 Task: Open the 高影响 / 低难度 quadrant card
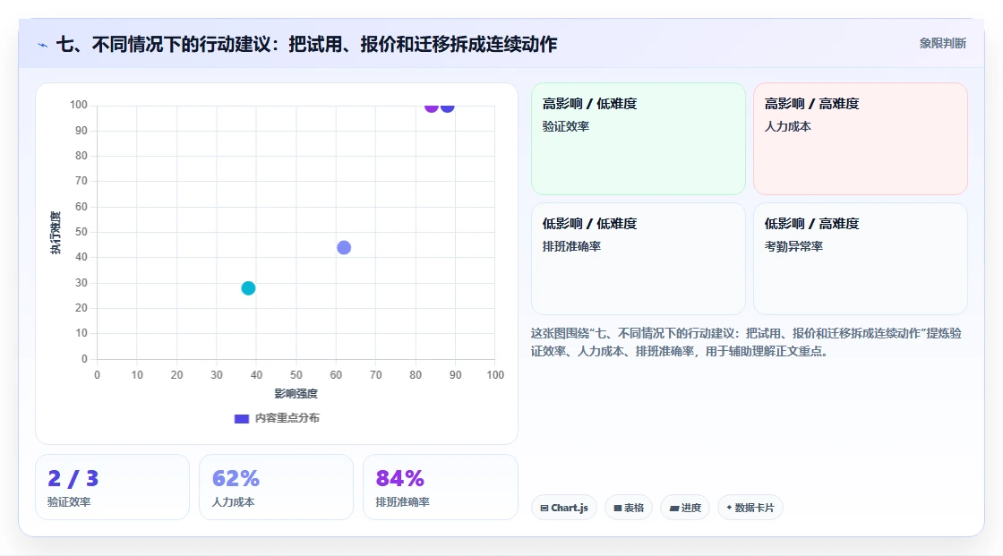click(x=639, y=139)
